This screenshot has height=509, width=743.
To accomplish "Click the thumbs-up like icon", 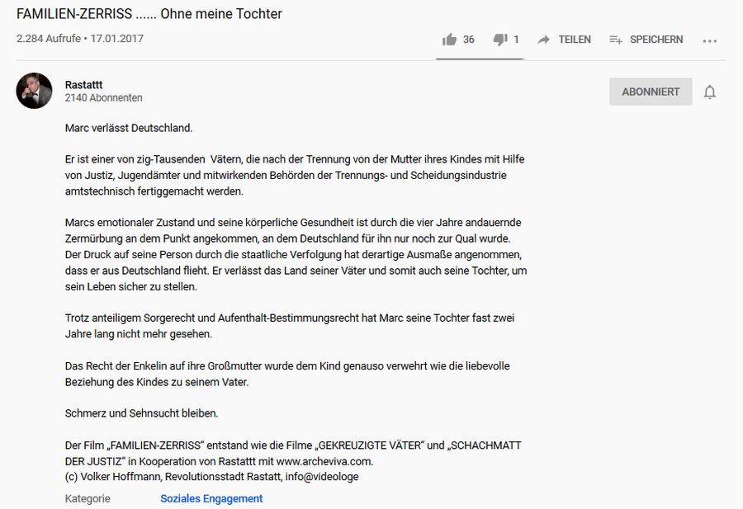I will pos(449,40).
